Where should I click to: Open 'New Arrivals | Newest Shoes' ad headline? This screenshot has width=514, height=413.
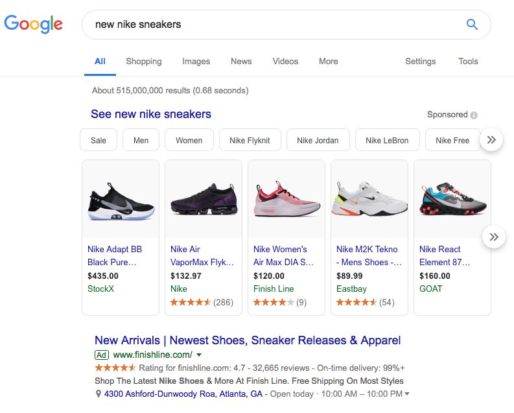pos(248,340)
